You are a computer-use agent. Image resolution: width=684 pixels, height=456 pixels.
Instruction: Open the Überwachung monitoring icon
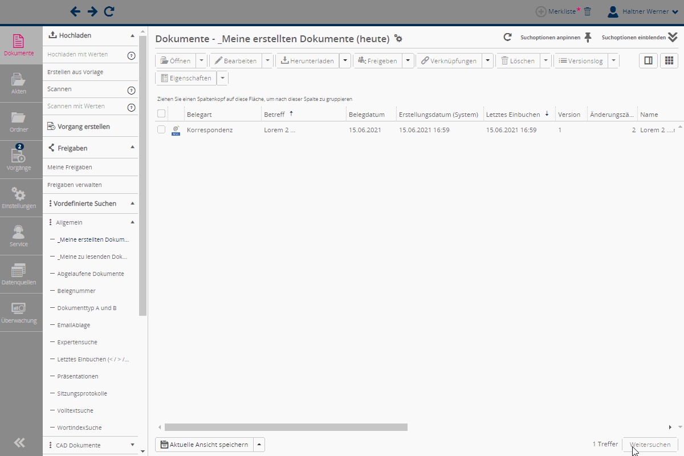click(19, 312)
